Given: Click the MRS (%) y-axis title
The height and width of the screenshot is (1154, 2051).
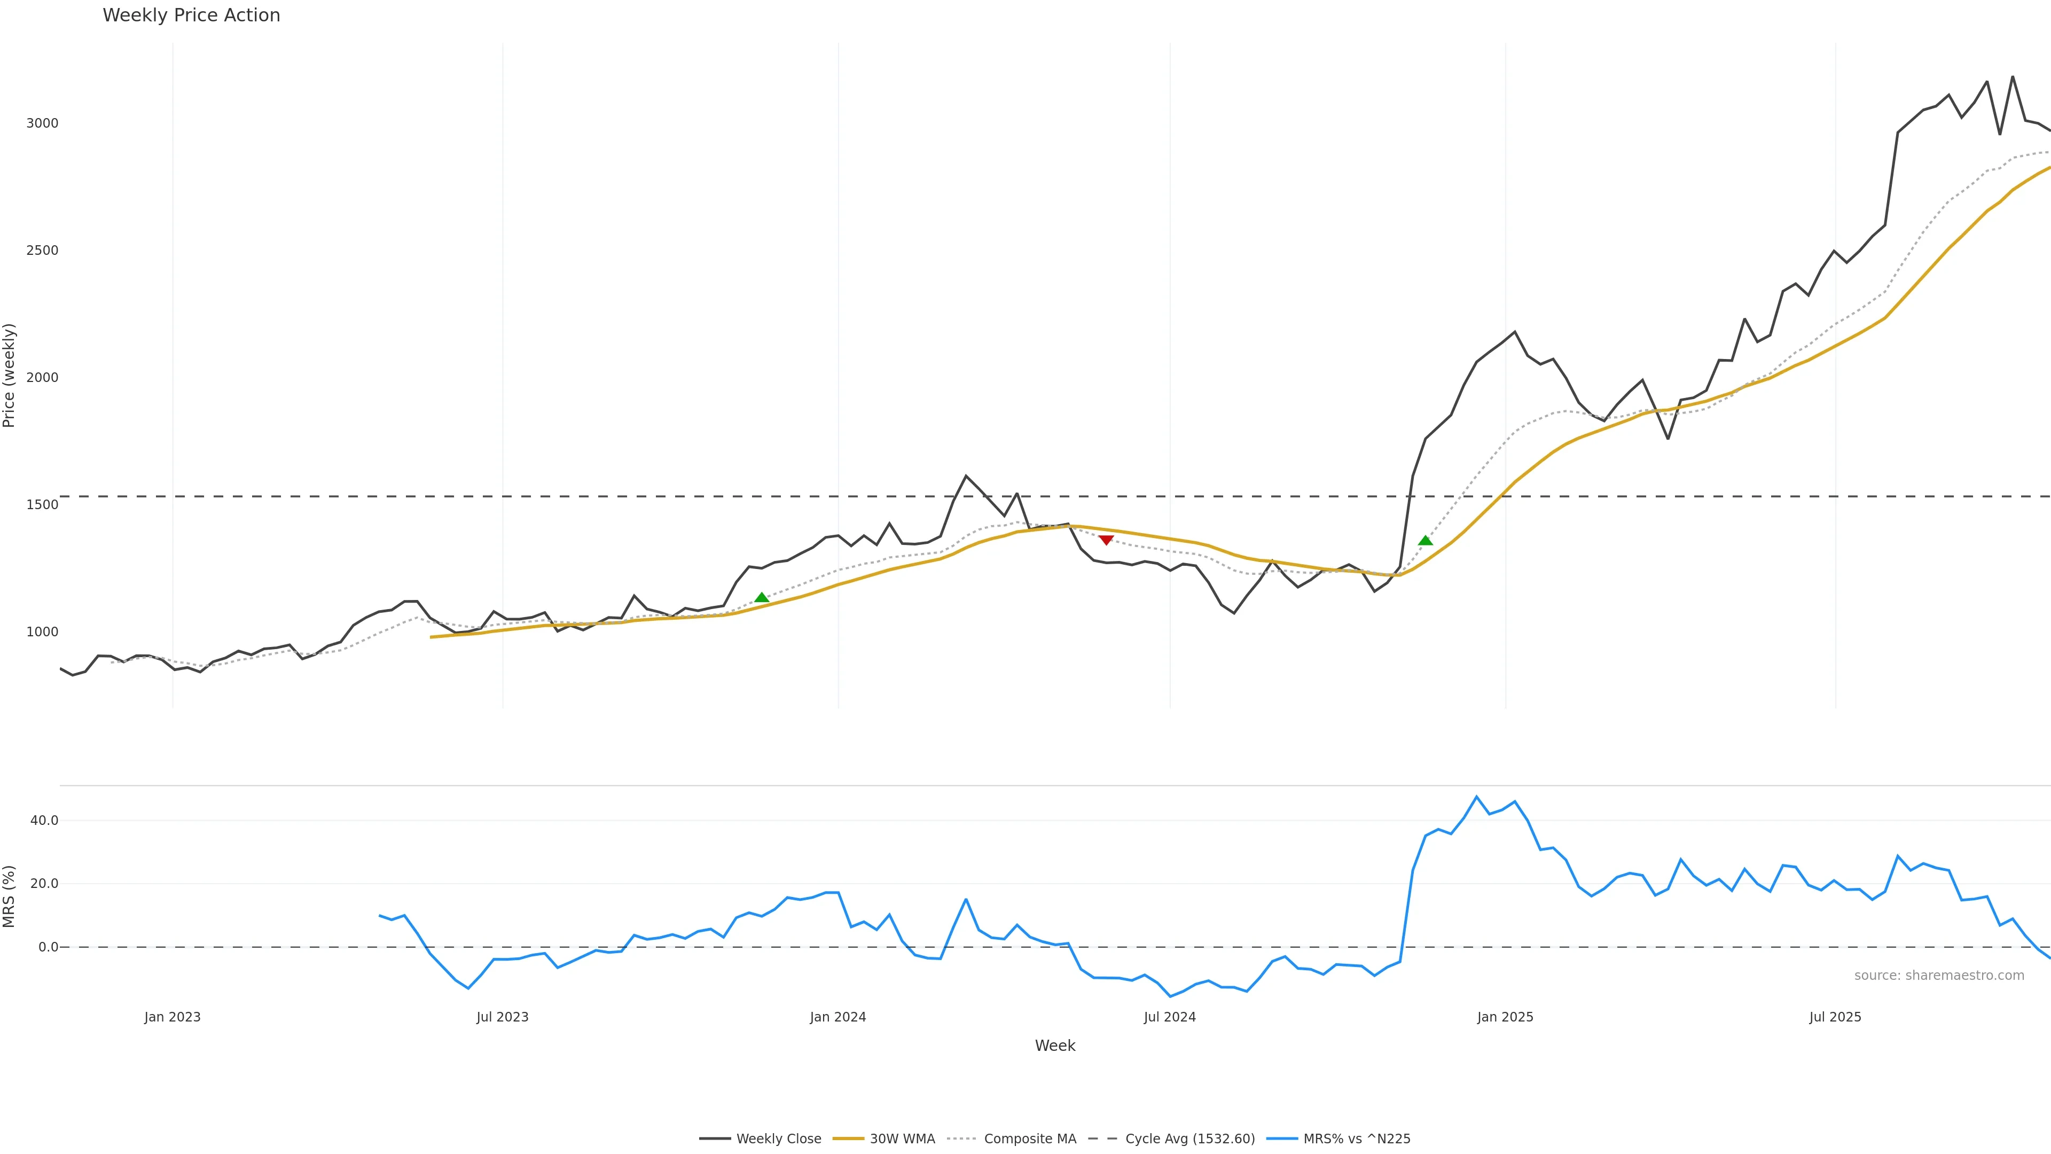Looking at the screenshot, I should point(10,896).
